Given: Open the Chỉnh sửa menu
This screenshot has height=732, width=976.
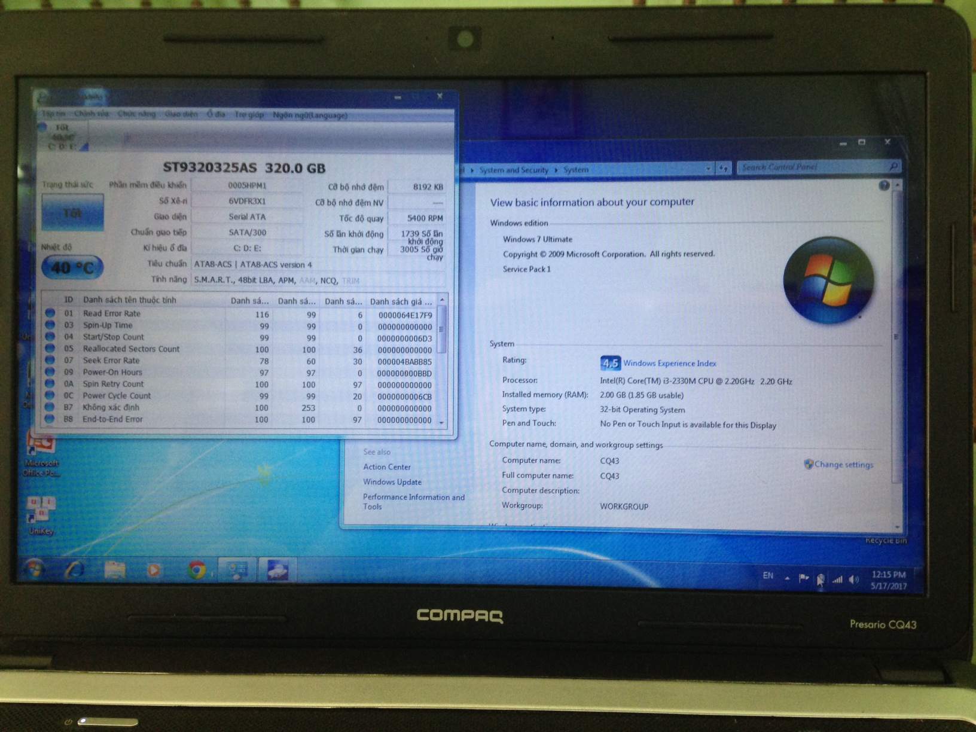Looking at the screenshot, I should 91,114.
